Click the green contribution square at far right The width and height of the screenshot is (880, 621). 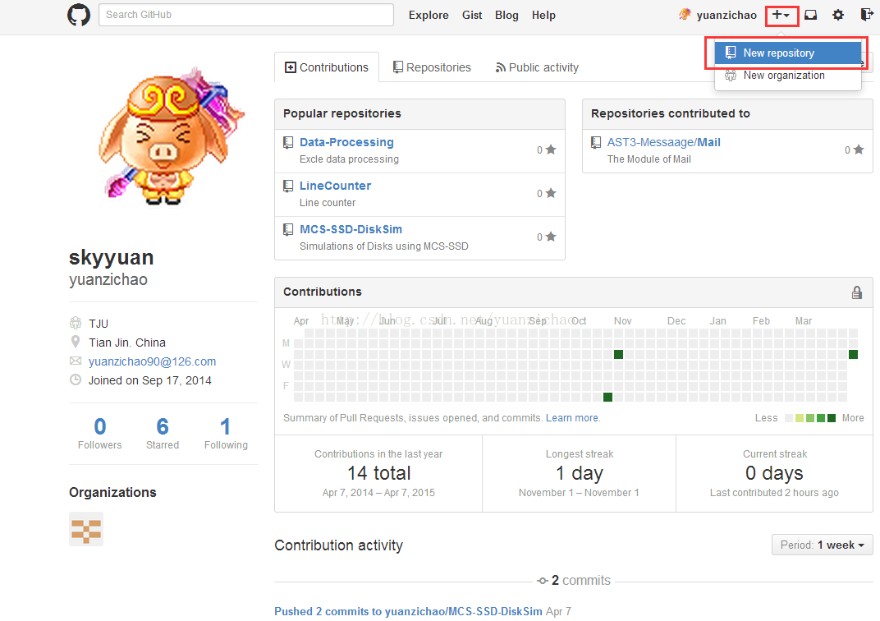(x=853, y=354)
